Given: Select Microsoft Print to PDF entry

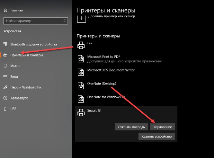Looking at the screenshot, I should (x=104, y=57).
